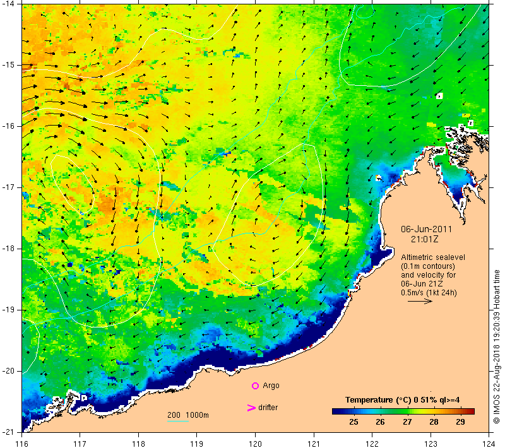The height and width of the screenshot is (448, 505).
Task: Click the 'Argo' legend label
Action: (271, 386)
